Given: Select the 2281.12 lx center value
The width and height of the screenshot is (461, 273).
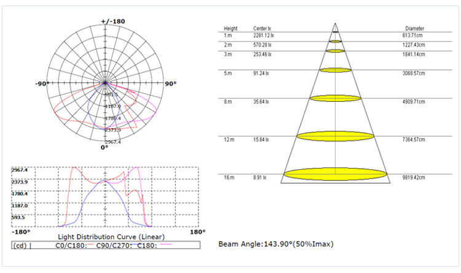Looking at the screenshot, I should tap(266, 36).
